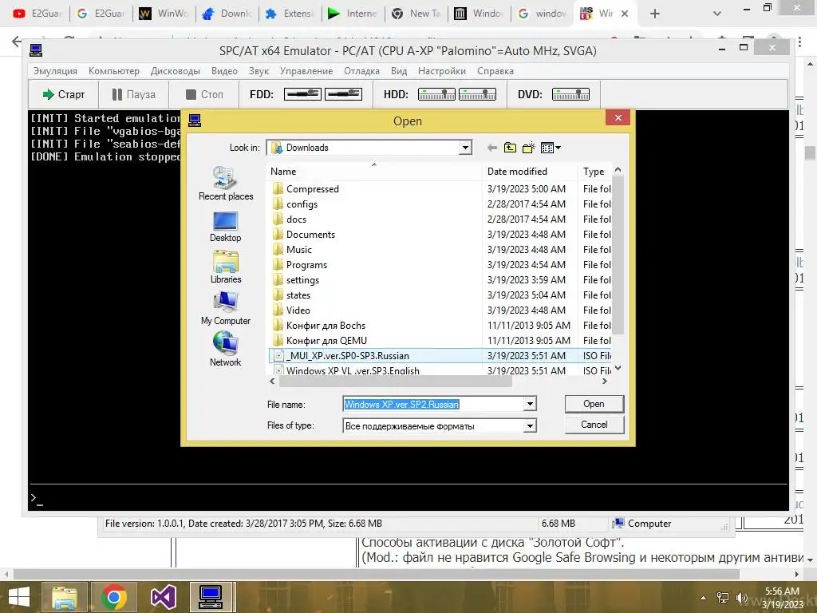Sort files by the Name column header

[x=375, y=172]
